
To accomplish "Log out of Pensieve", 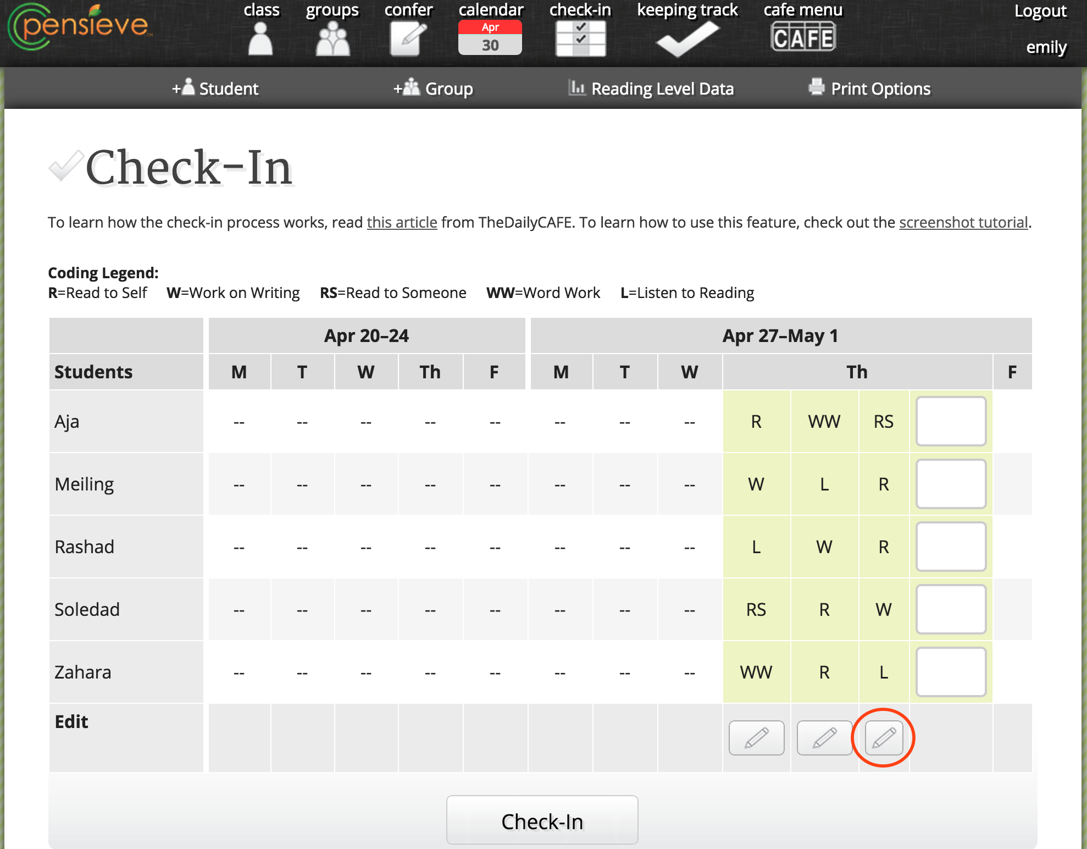I will point(1040,11).
